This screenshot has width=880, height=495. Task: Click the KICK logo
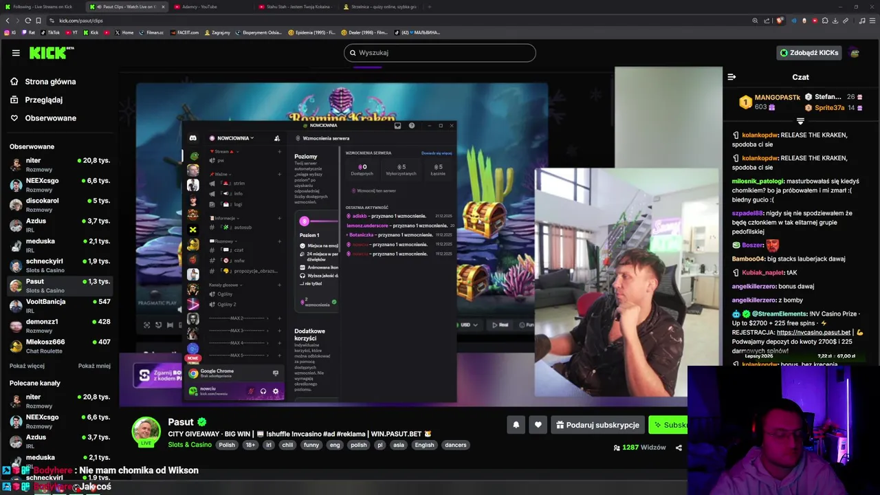pos(52,53)
